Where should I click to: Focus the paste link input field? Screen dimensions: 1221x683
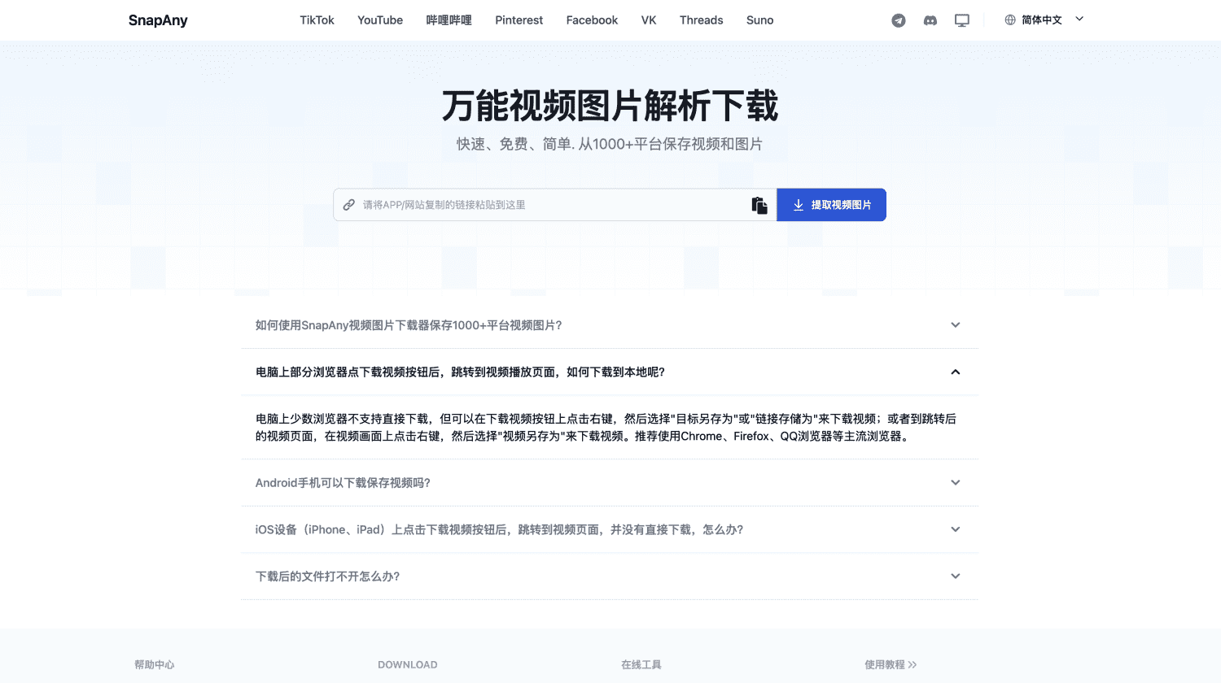554,205
